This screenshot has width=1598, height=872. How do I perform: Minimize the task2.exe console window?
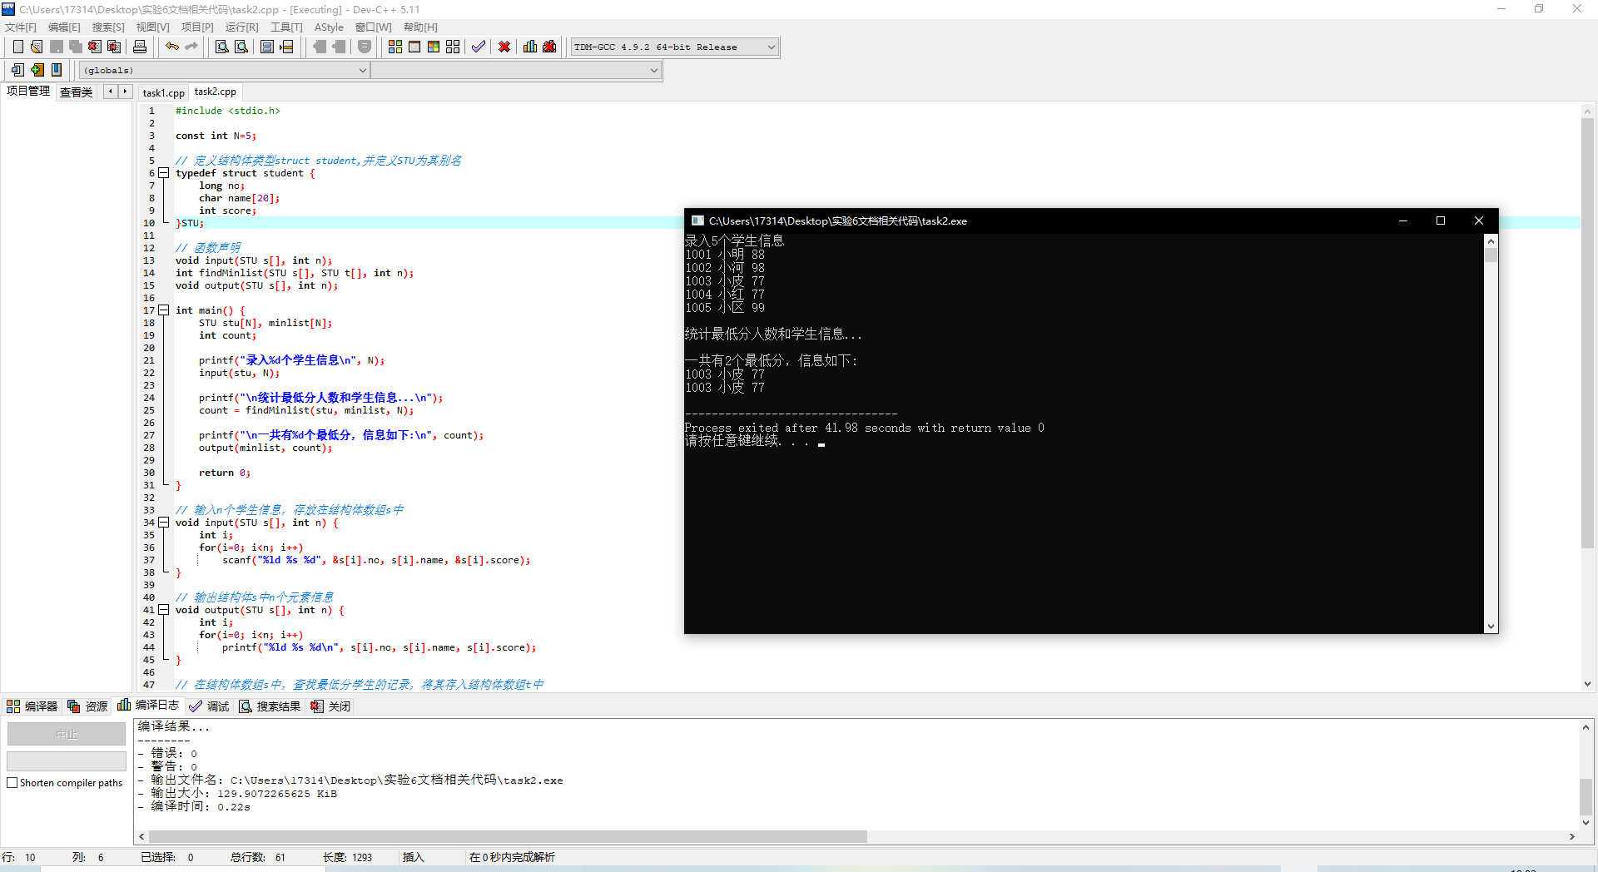tap(1403, 220)
